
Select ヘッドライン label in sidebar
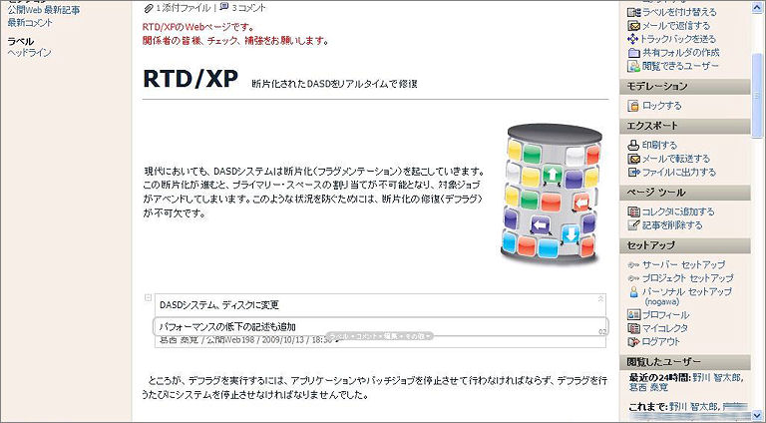(29, 52)
